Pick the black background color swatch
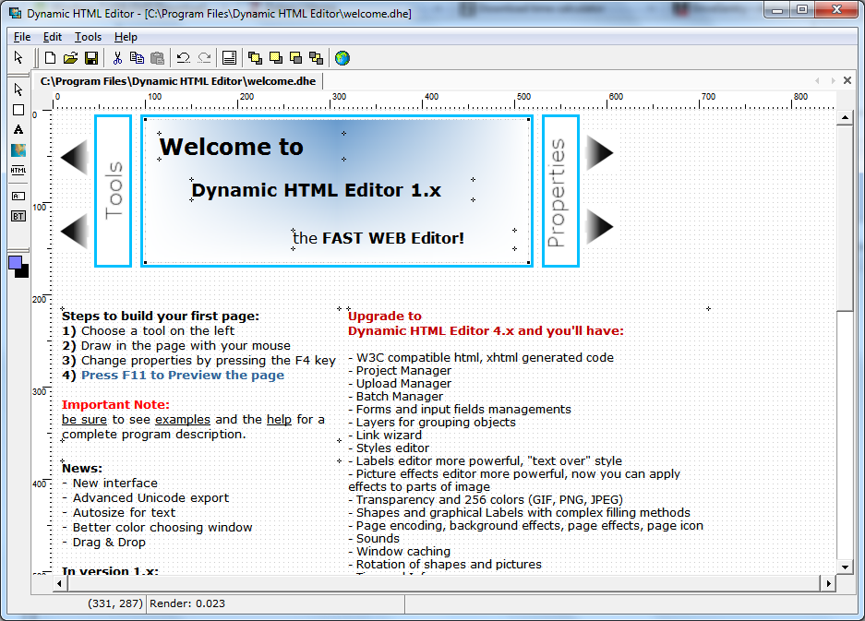Viewport: 865px width, 621px height. pyautogui.click(x=24, y=272)
